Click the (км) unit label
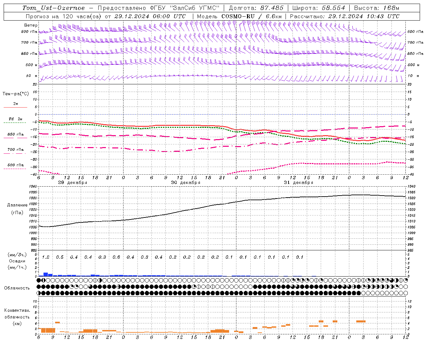This screenshot has height=340, width=425. pos(17,323)
